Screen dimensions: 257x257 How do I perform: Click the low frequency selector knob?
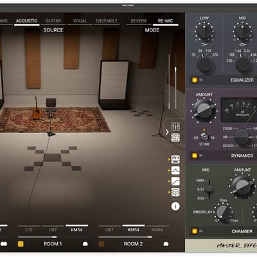(x=205, y=65)
